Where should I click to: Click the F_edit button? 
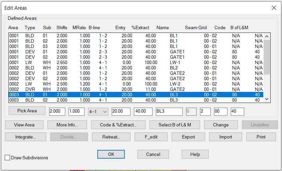click(x=150, y=137)
